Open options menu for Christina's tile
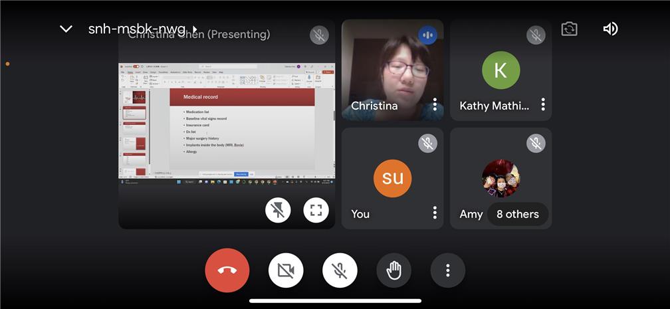 tap(435, 105)
